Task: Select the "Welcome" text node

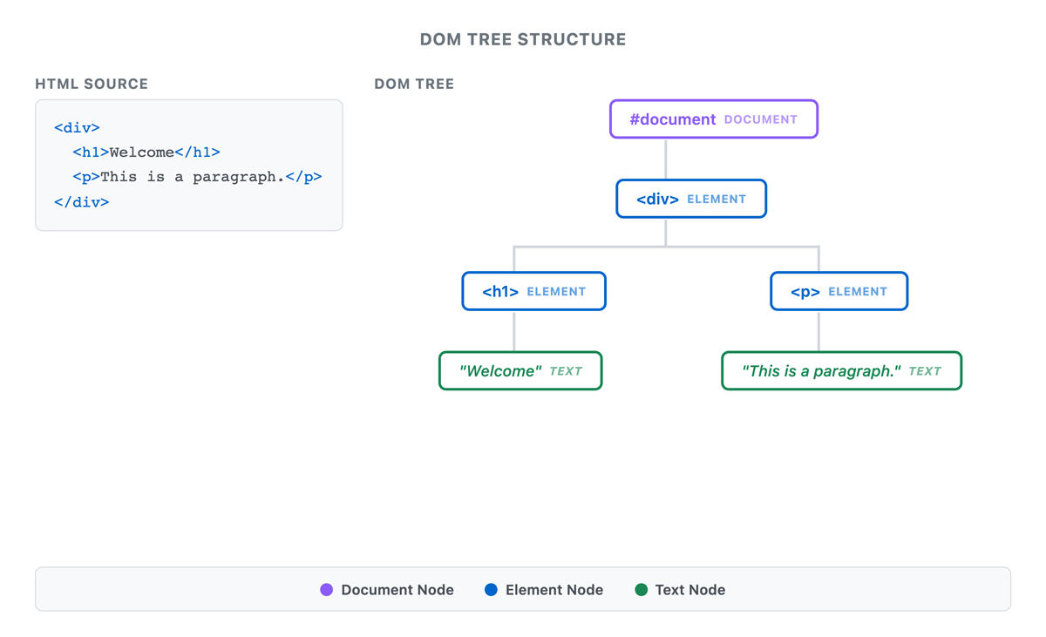Action: [520, 371]
